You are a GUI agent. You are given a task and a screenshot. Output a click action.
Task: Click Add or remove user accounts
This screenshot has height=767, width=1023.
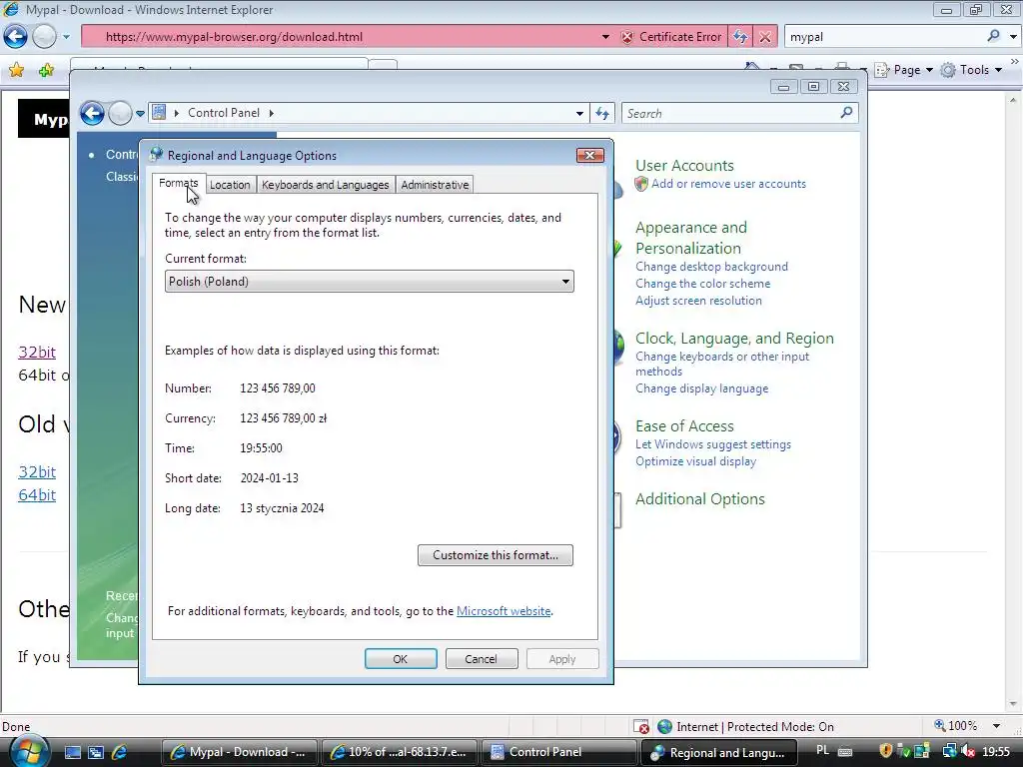pyautogui.click(x=728, y=184)
